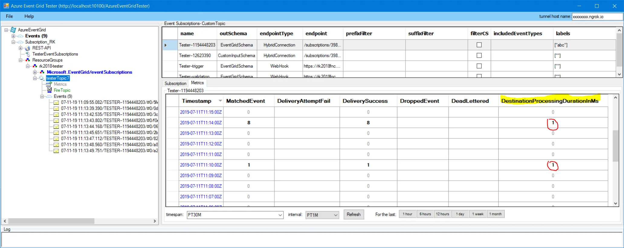
Task: Click envelope icon for event 11:13:48.560
Action: [x=56, y=145]
